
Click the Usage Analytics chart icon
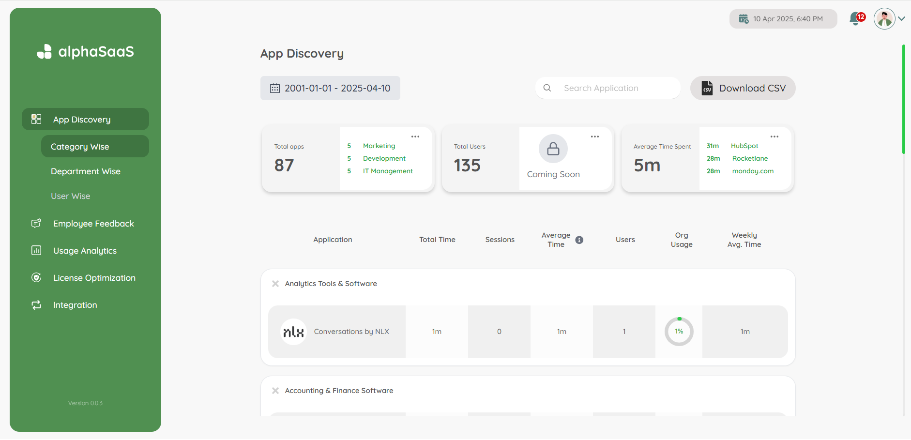pyautogui.click(x=36, y=250)
